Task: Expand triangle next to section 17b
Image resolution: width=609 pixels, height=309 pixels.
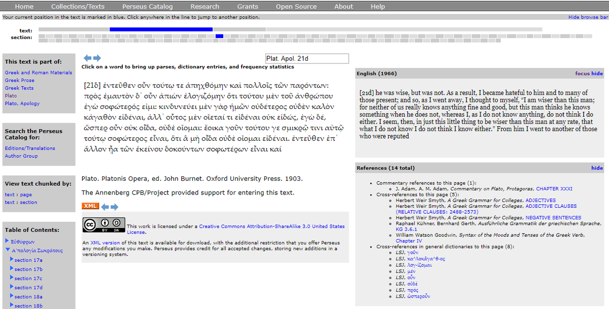Action: [x=12, y=268]
